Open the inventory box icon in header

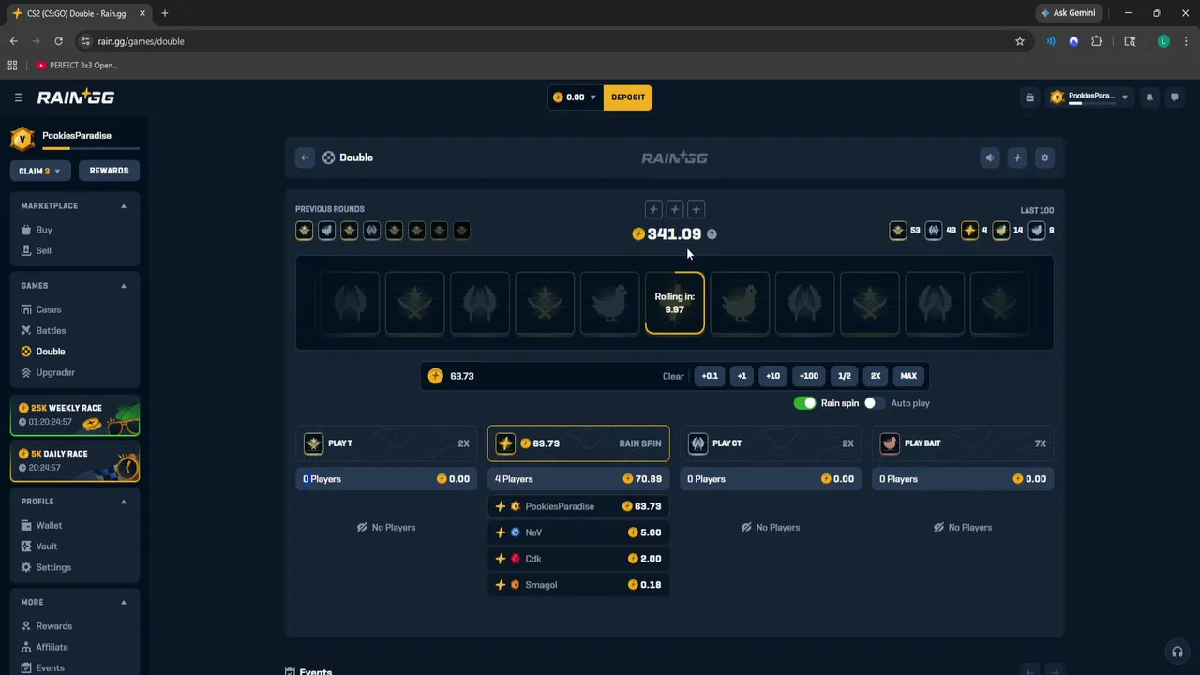(x=1029, y=97)
